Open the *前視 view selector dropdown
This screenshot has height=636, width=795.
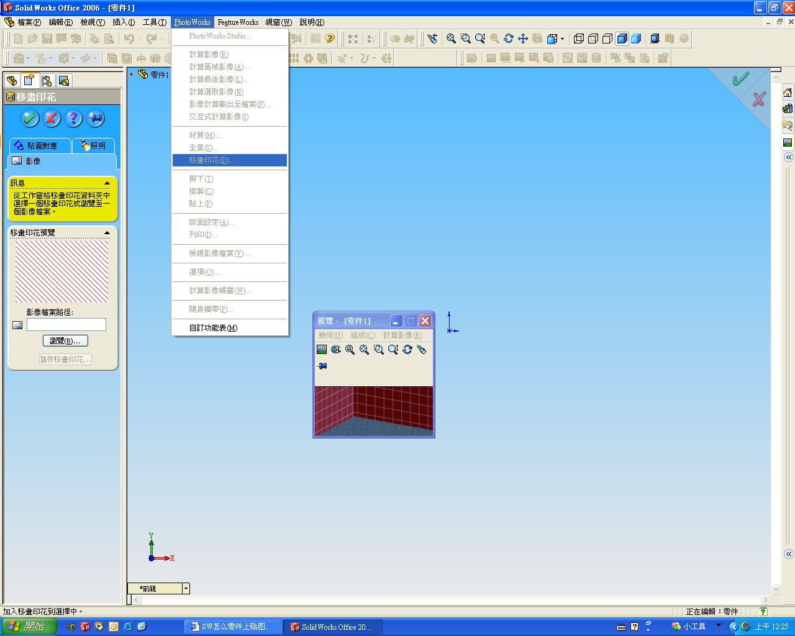click(186, 588)
